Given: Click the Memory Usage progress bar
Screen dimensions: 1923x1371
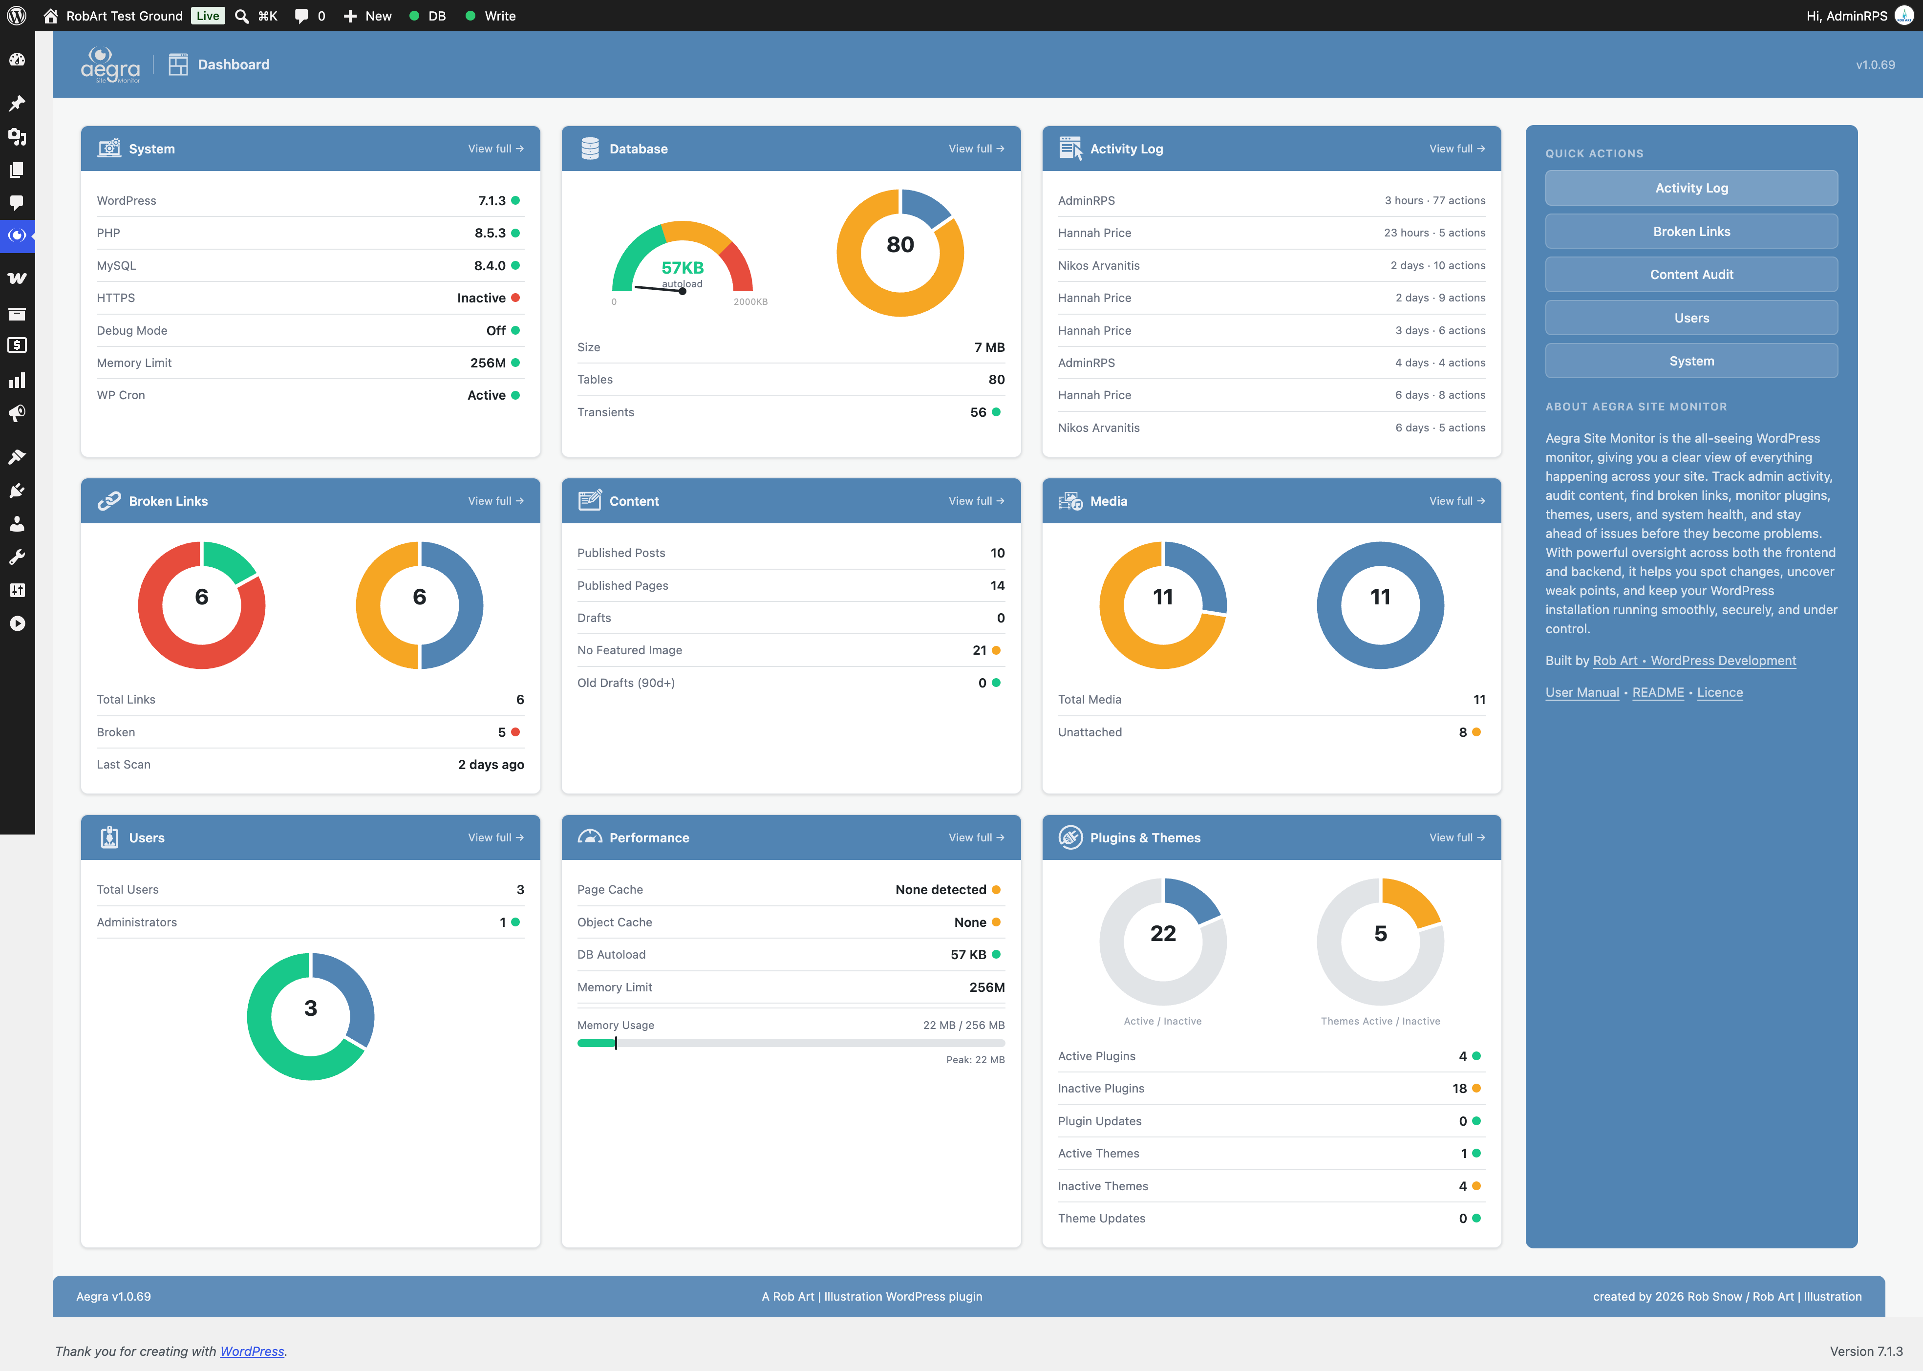Looking at the screenshot, I should point(790,1044).
